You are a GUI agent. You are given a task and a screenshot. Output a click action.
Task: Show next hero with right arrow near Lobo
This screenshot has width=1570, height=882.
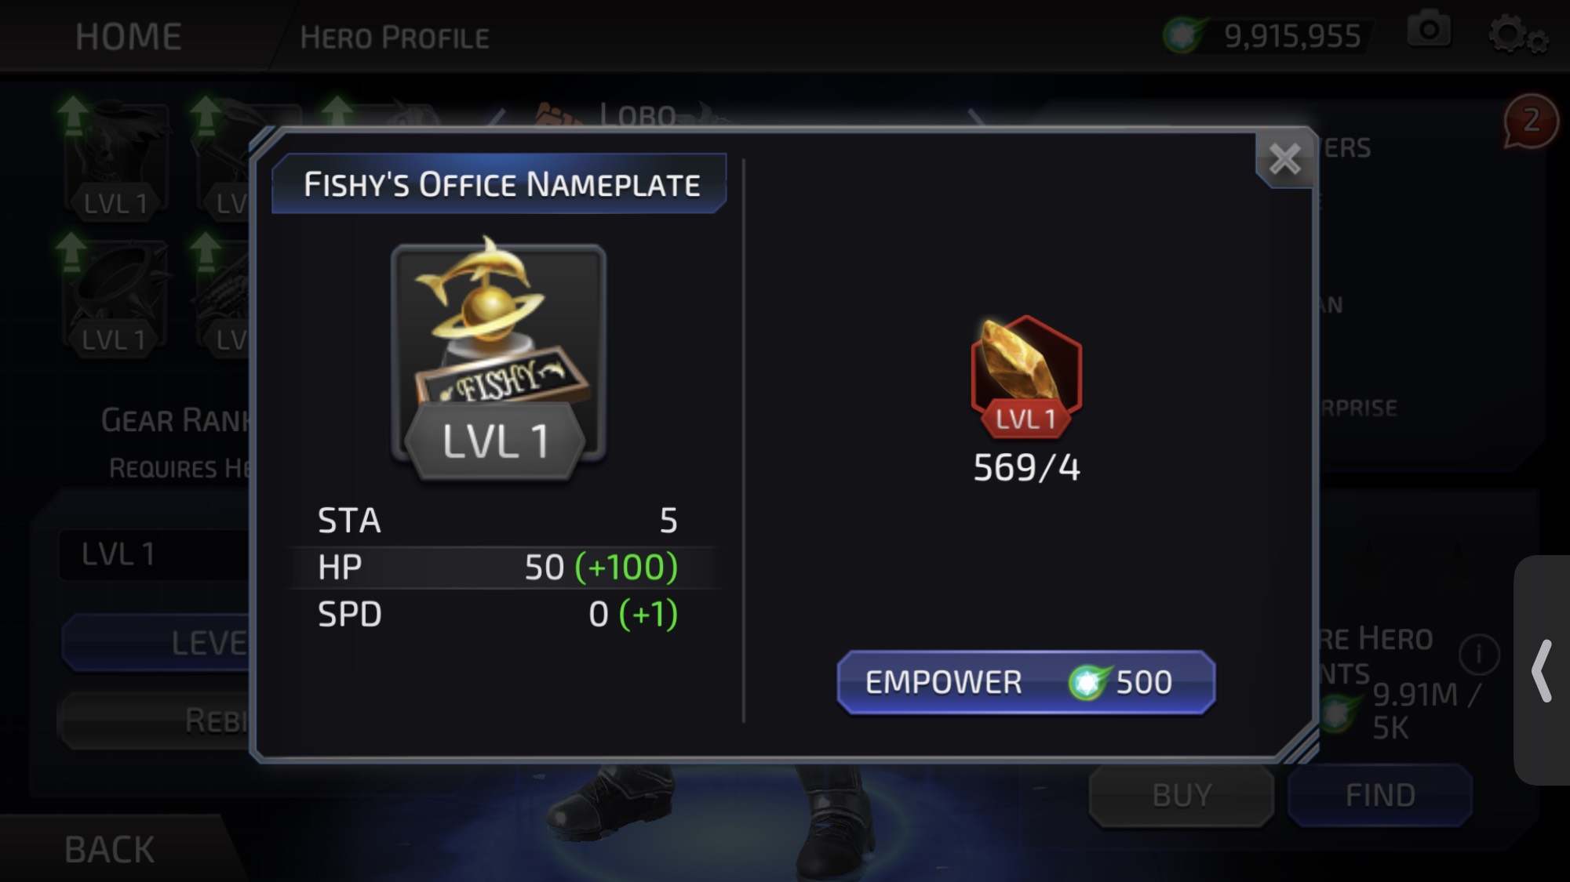tap(975, 118)
